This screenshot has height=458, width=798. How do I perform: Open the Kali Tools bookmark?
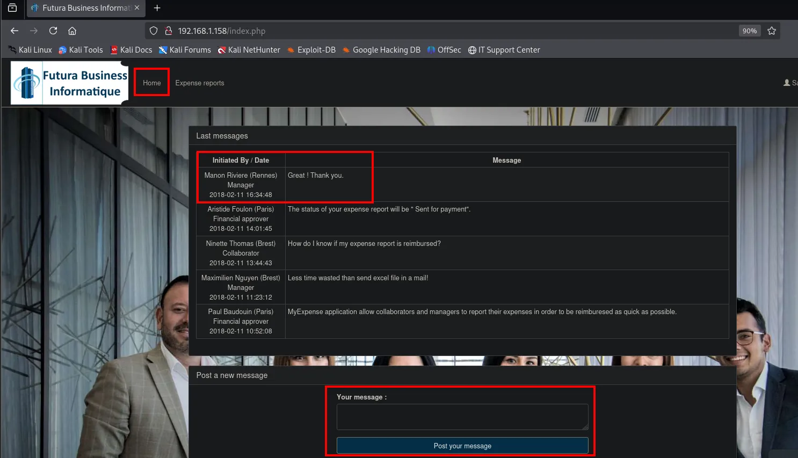click(x=81, y=50)
